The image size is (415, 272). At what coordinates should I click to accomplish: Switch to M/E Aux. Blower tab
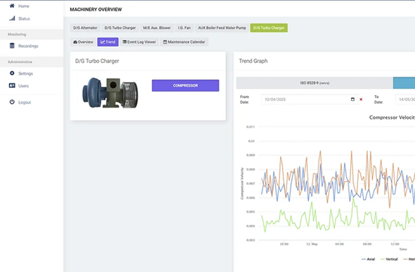tap(157, 28)
